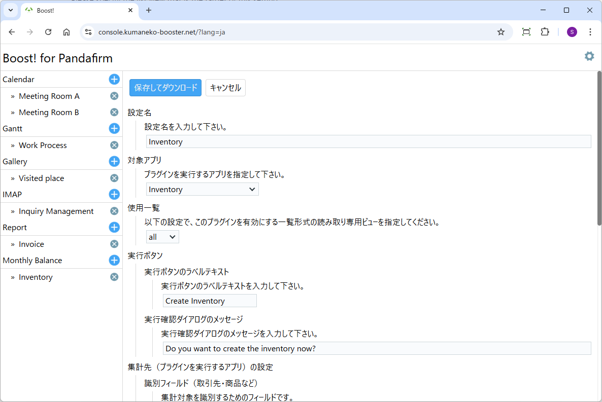Click the IMAP category heading
This screenshot has height=402, width=602.
point(12,195)
